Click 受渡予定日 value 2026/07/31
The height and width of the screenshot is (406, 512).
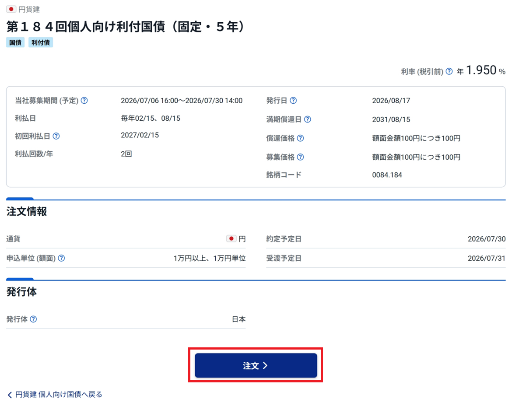(x=487, y=258)
